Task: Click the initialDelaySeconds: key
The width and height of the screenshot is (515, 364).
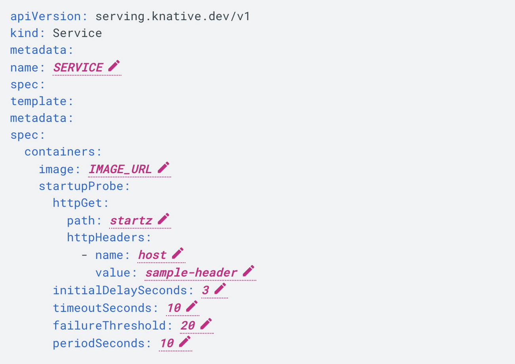Action: coord(123,290)
